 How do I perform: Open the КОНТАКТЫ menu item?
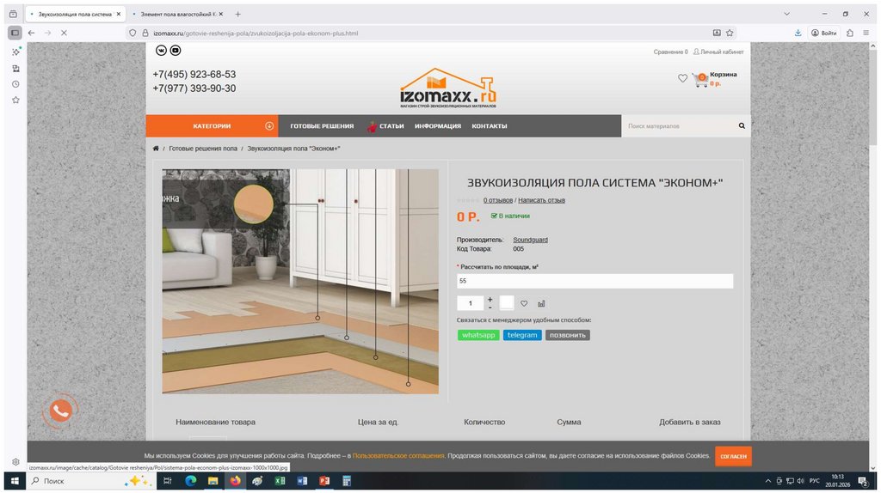[489, 126]
